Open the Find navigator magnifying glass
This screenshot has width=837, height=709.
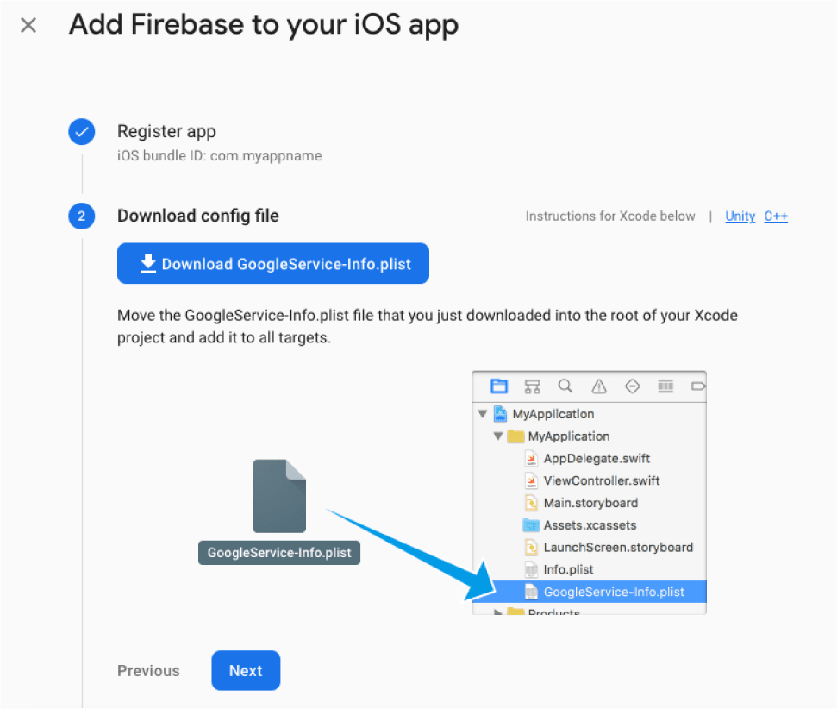coord(565,386)
